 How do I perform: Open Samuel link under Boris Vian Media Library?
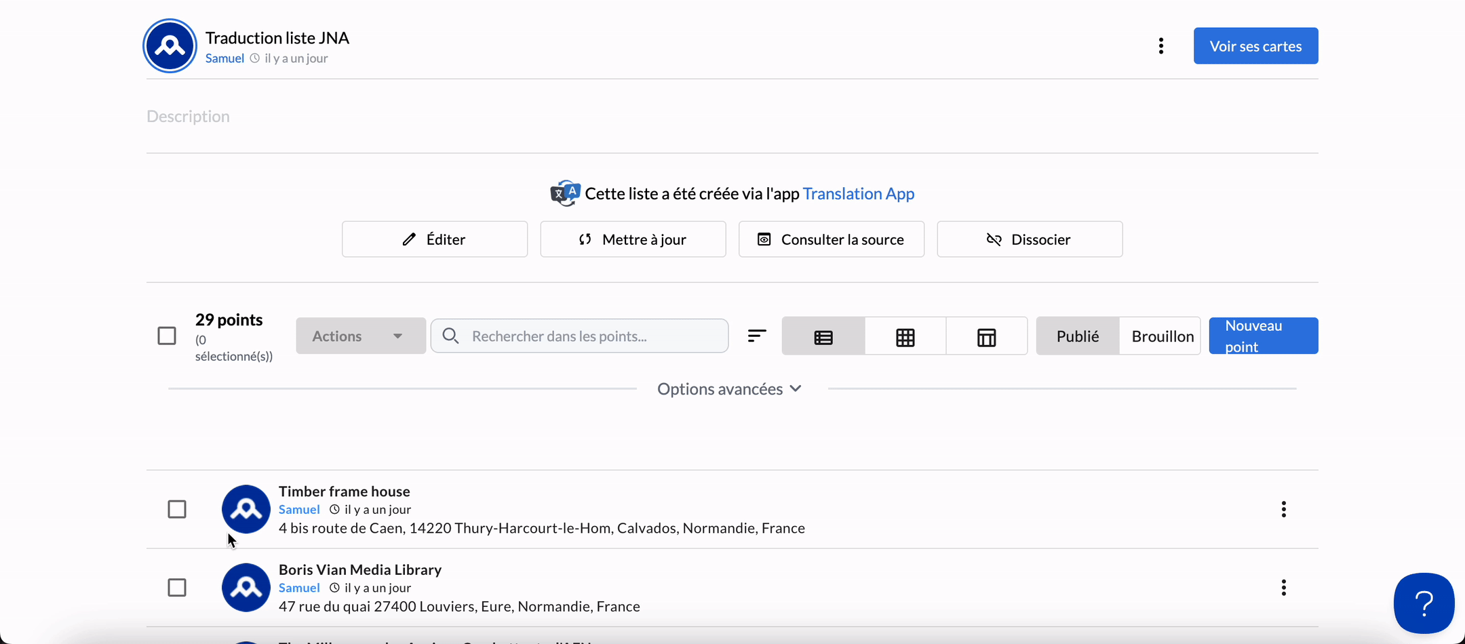pyautogui.click(x=299, y=588)
